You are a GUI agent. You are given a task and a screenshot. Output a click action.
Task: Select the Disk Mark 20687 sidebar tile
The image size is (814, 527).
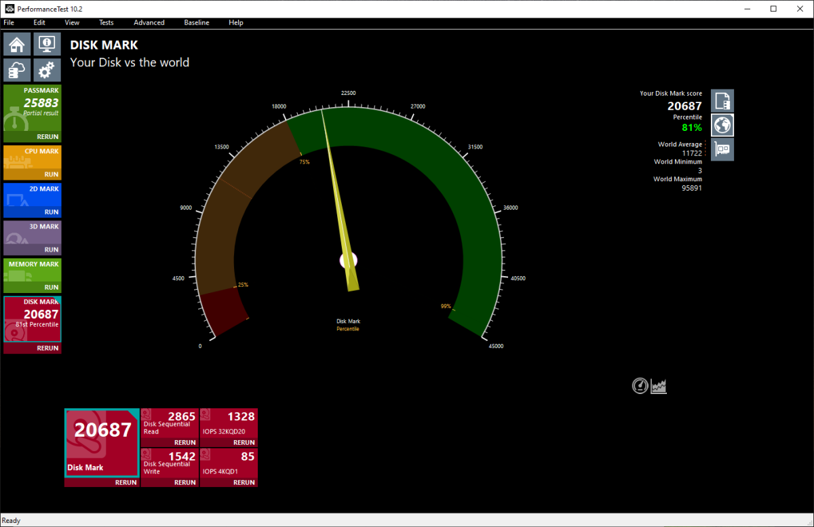tap(33, 319)
